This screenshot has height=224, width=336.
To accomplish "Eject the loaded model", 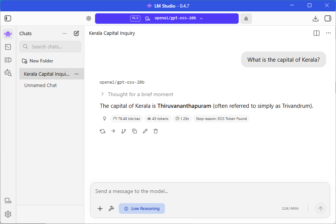I will click(246, 19).
